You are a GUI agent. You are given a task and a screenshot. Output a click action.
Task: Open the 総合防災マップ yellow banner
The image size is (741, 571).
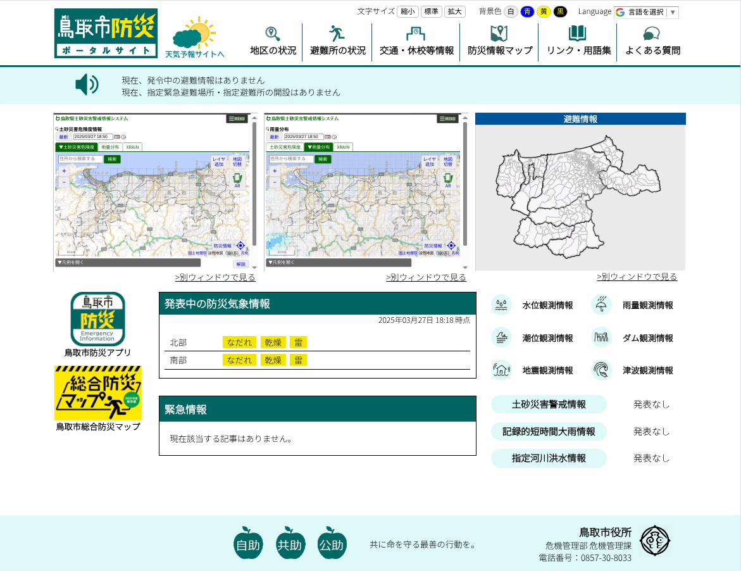98,392
